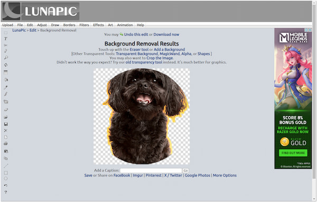
Task: Share on Imgur link
Action: [x=138, y=175]
